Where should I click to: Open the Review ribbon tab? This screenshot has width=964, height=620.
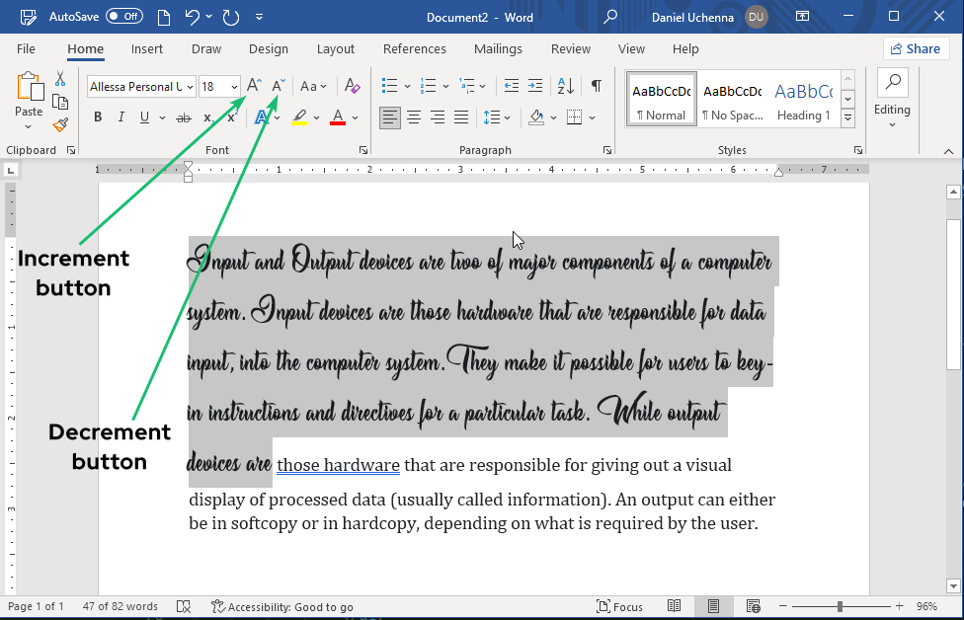(x=570, y=48)
